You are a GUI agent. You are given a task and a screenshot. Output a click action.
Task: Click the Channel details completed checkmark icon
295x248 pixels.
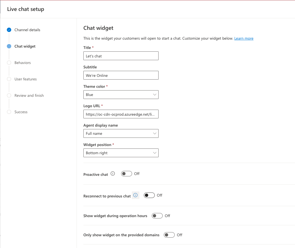[9, 30]
